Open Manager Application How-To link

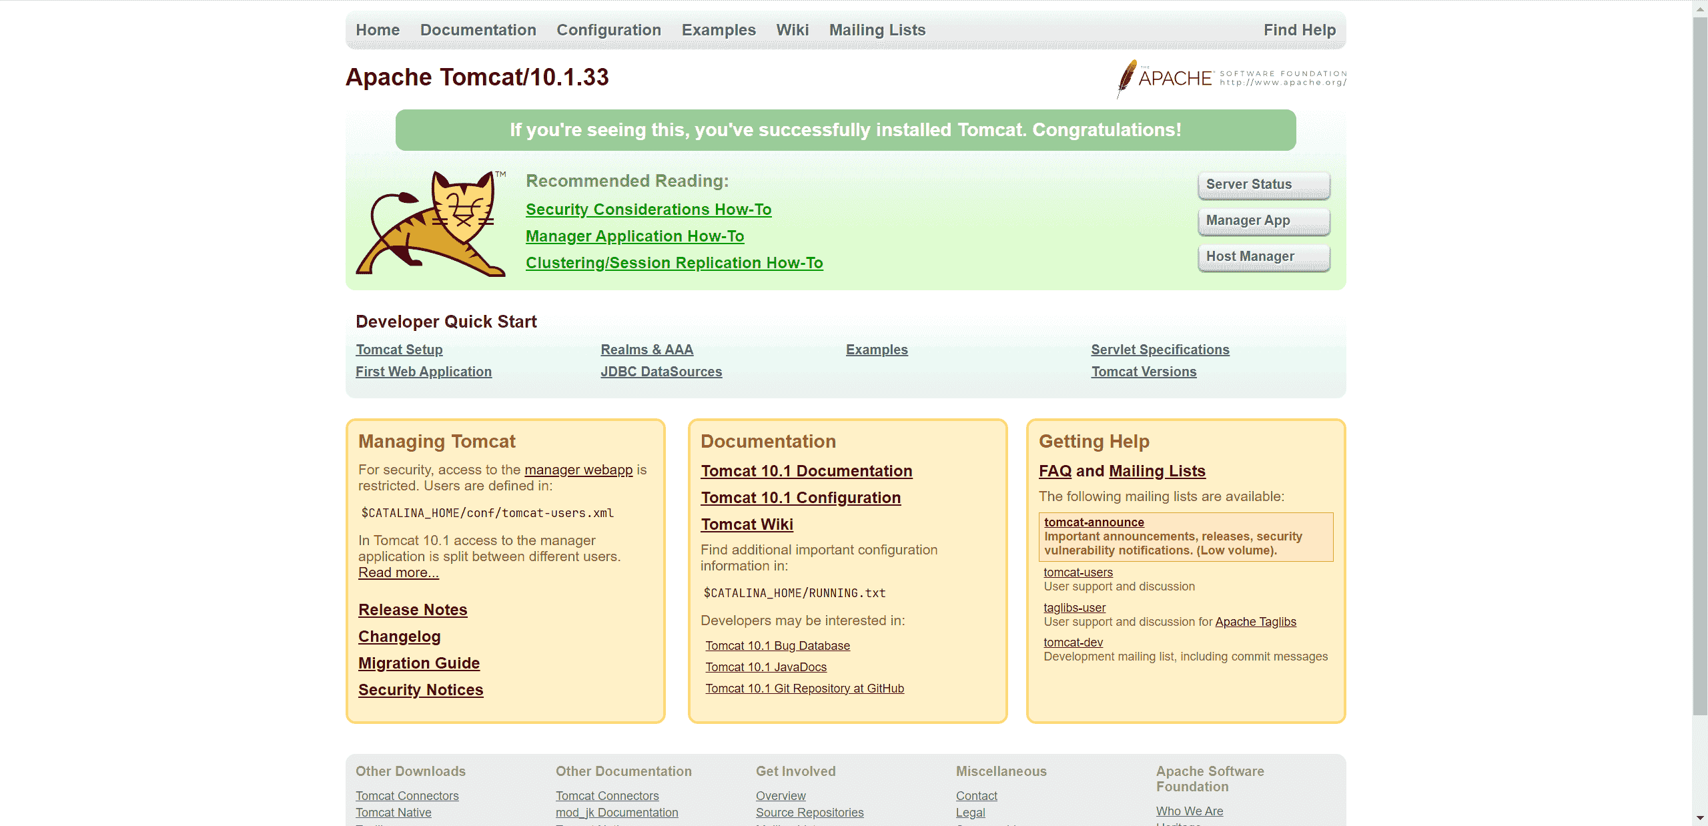(634, 236)
